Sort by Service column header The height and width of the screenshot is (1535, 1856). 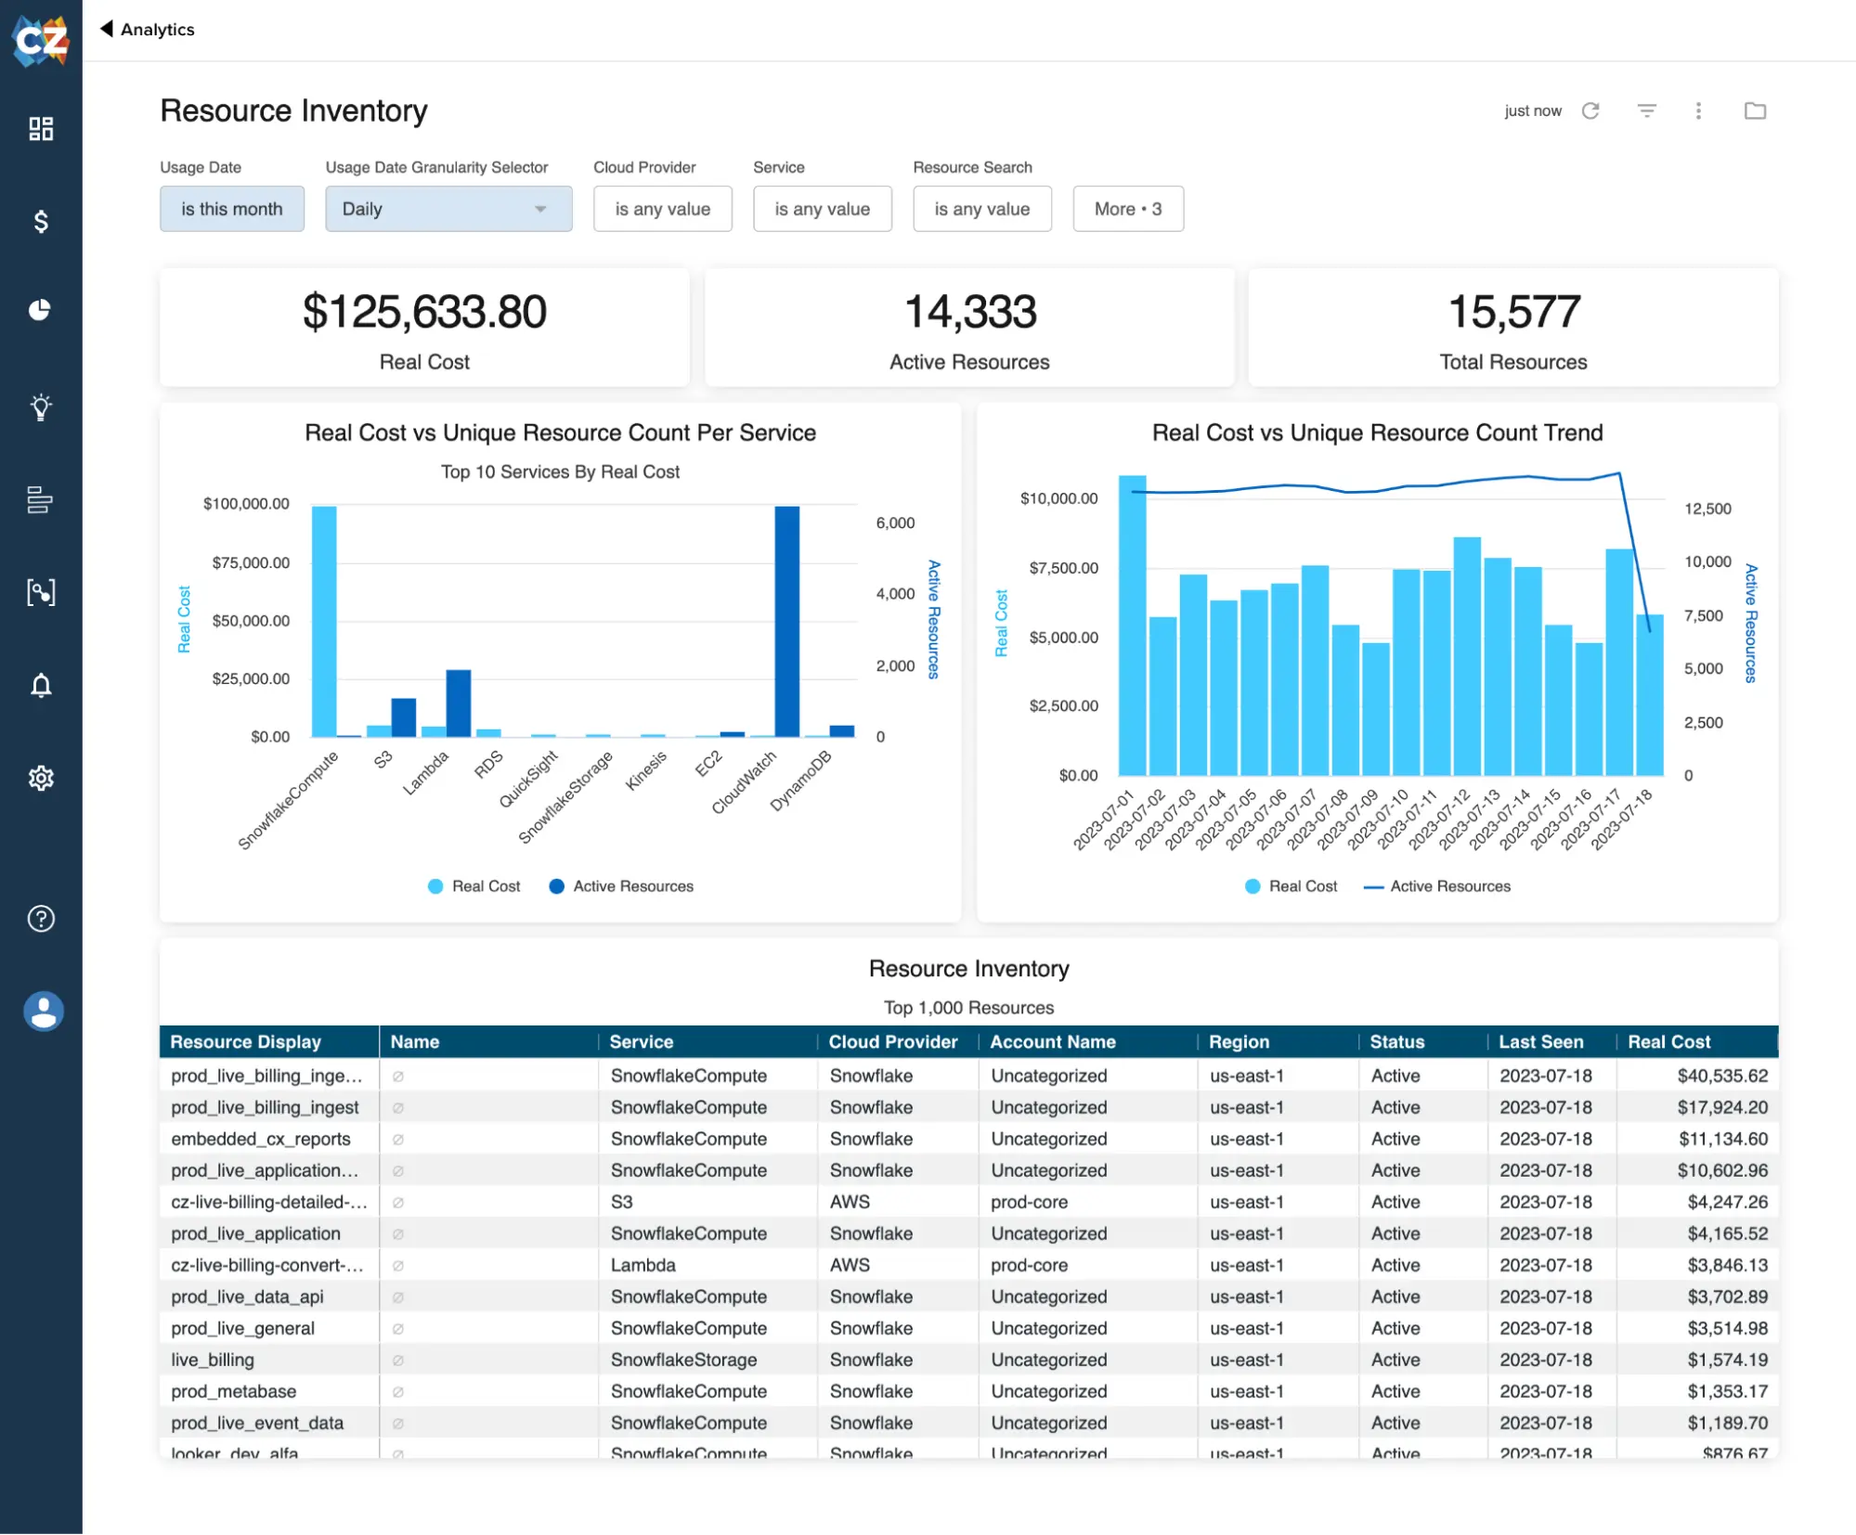(707, 1042)
